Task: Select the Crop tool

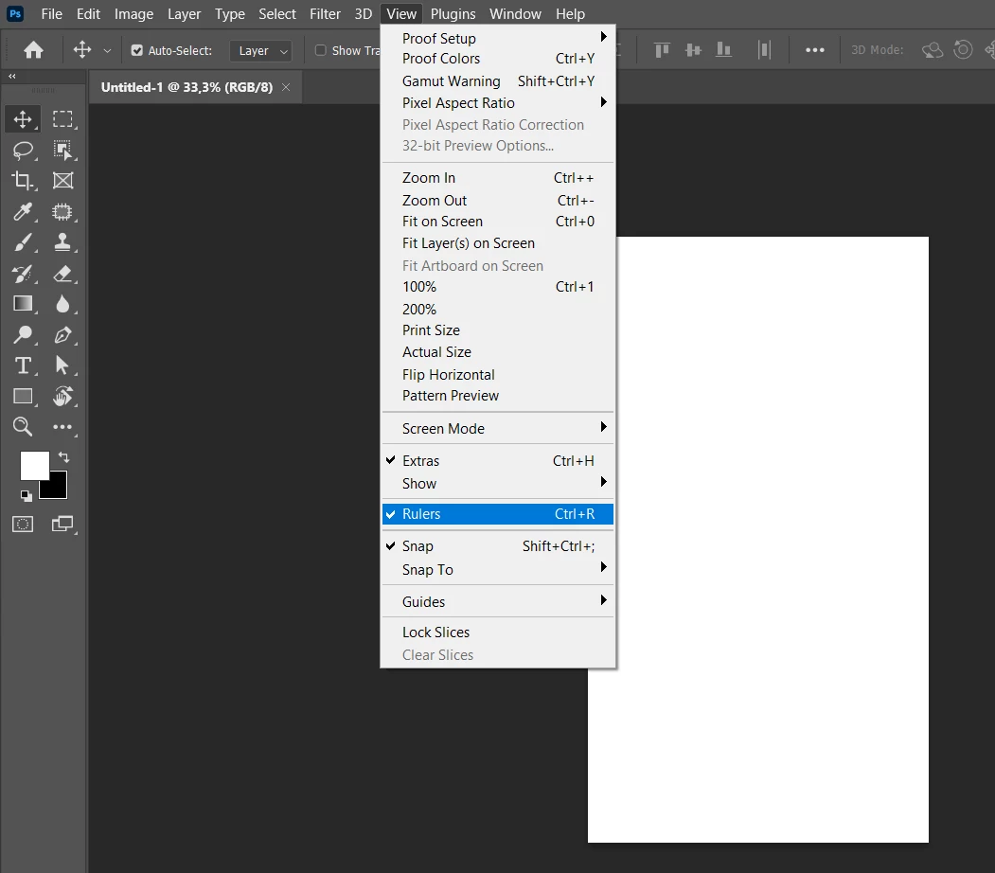Action: tap(23, 181)
